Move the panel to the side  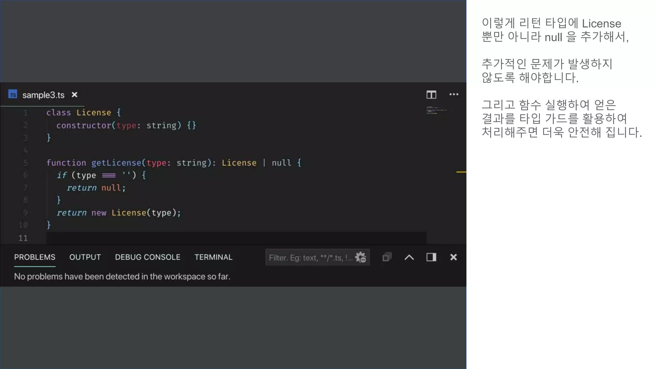click(x=431, y=257)
